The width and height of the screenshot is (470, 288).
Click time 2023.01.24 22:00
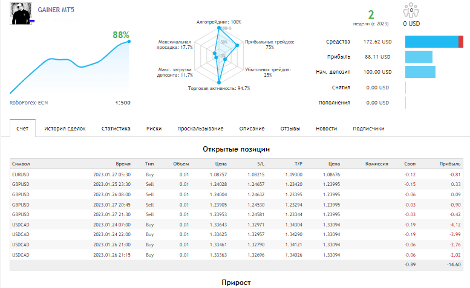[112, 234]
